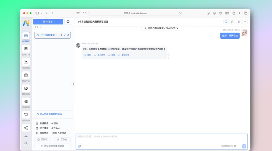Open the 思维导图 mind map icon
Viewport: 272px width, 151px height.
(x=26, y=101)
